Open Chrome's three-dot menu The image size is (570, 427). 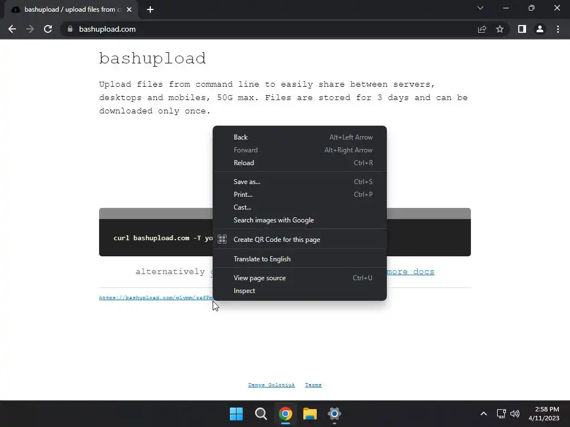click(x=558, y=29)
